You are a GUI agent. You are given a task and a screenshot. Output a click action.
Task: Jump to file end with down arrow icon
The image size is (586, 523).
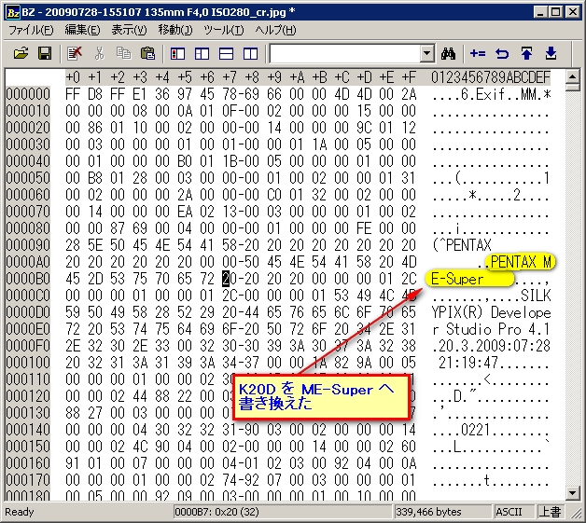[x=551, y=54]
